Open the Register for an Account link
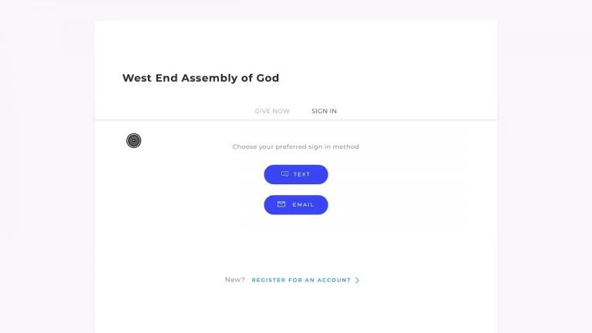This screenshot has width=592, height=333. tap(301, 280)
